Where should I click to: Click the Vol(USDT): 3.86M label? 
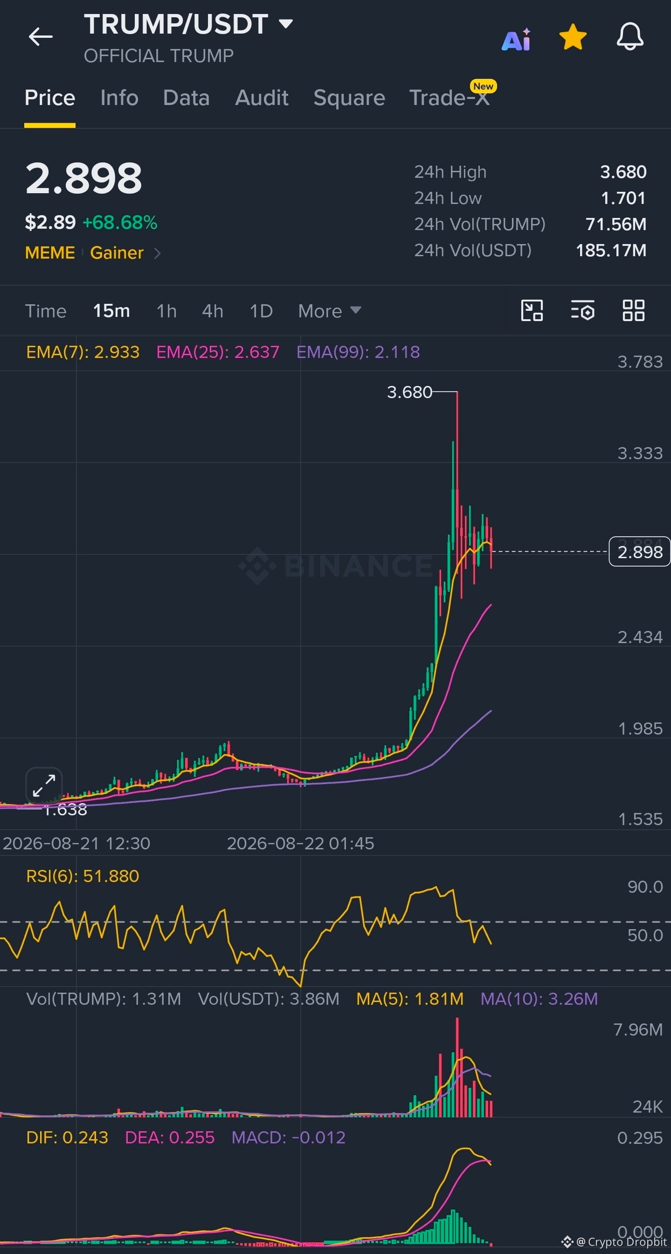(x=269, y=999)
